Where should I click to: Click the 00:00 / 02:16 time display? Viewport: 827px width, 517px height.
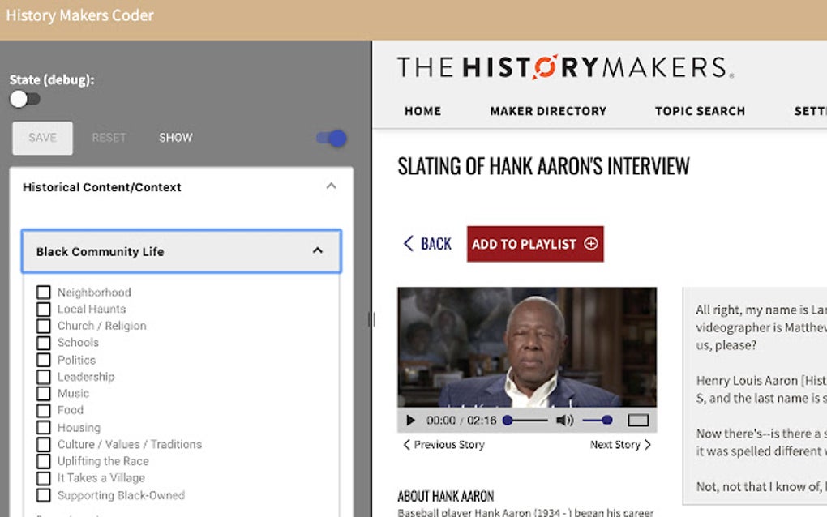coord(461,421)
